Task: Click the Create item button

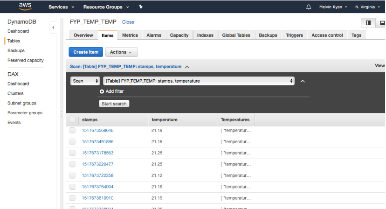Action: coord(86,52)
